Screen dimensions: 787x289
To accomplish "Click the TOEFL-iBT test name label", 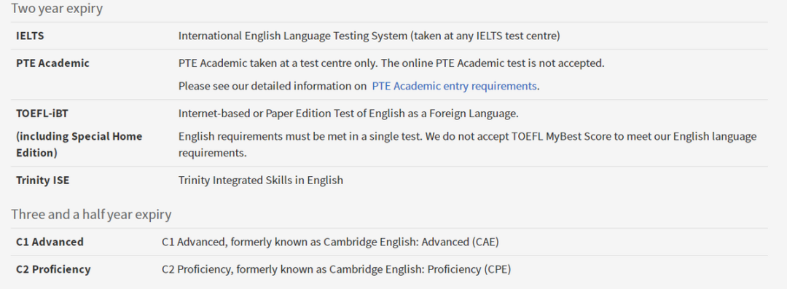I will pyautogui.click(x=42, y=114).
